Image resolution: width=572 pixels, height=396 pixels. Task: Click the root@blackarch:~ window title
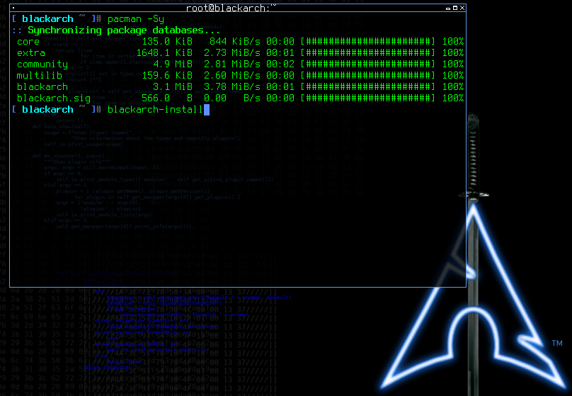(x=231, y=8)
